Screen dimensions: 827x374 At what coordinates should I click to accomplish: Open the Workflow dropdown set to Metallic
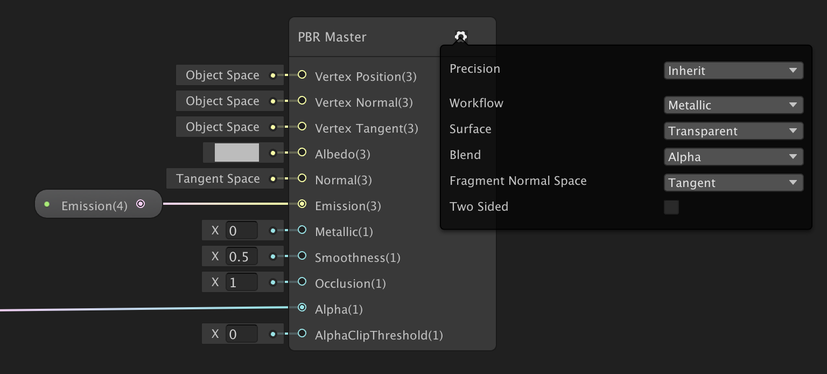(733, 105)
